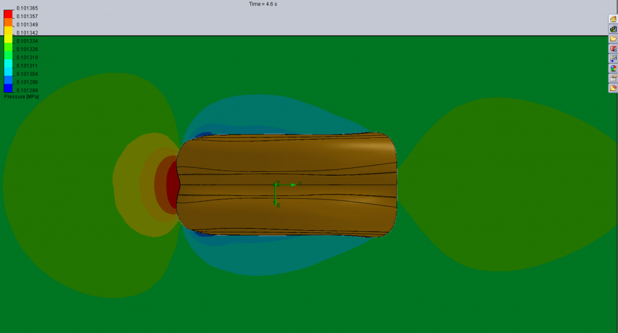
Task: Click the Pressure [MPa] legend title
Action: pyautogui.click(x=21, y=97)
